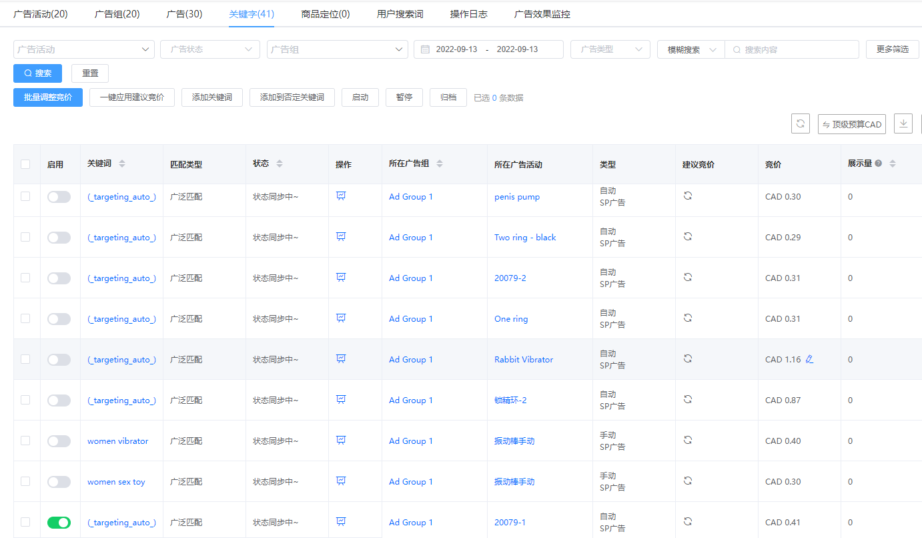
Task: Check the select-all checkbox in table header
Action: (x=25, y=164)
